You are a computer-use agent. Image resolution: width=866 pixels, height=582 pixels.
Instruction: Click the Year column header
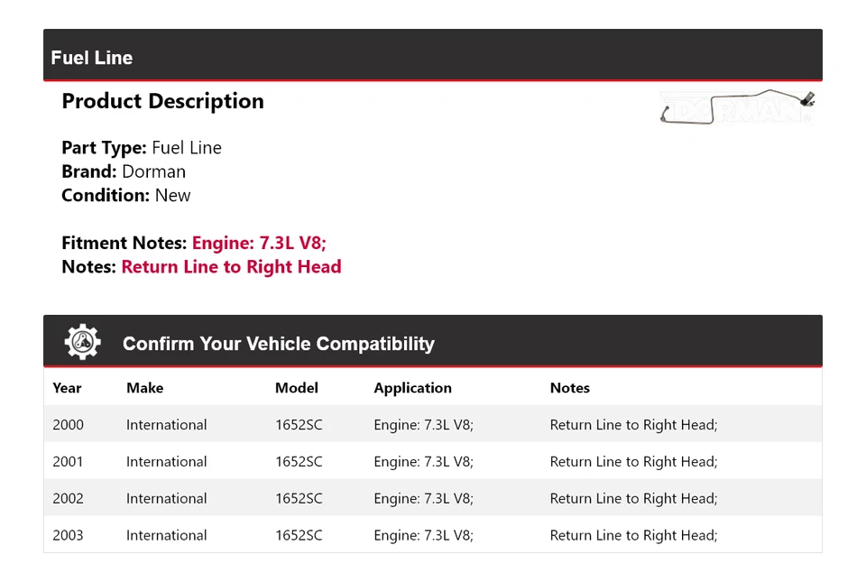point(67,388)
